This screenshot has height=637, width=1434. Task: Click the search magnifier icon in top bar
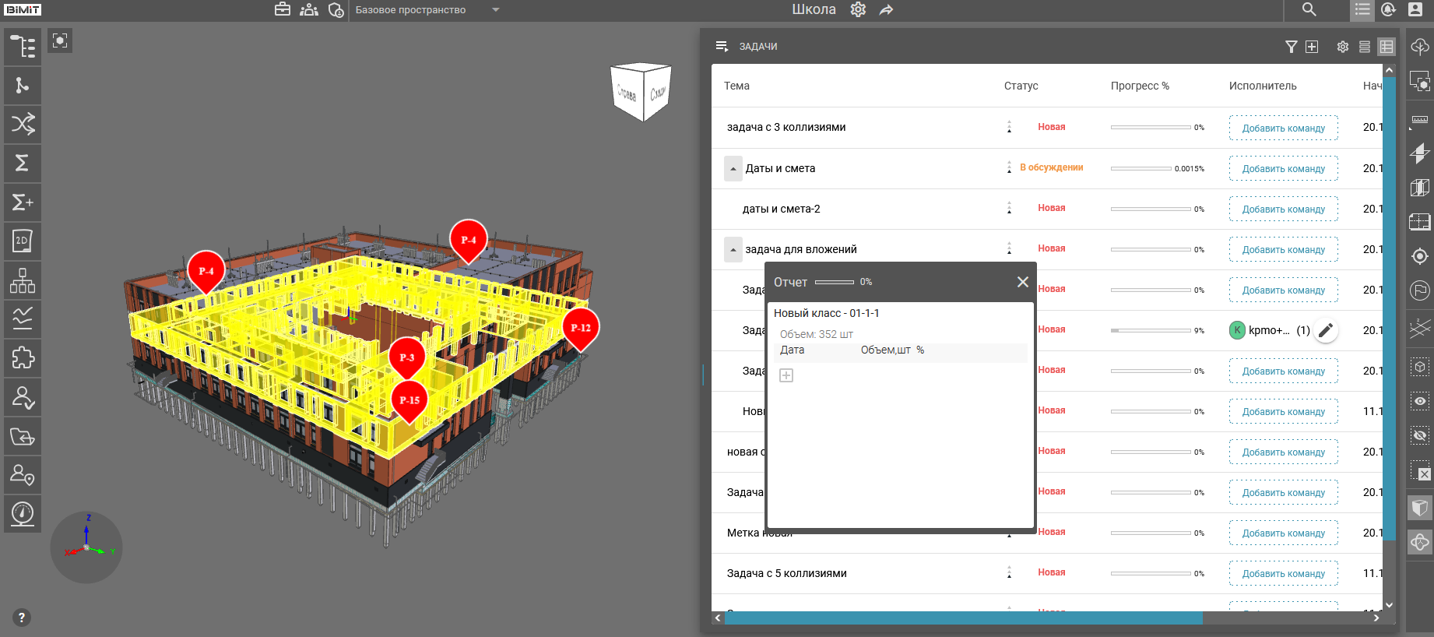(1309, 10)
